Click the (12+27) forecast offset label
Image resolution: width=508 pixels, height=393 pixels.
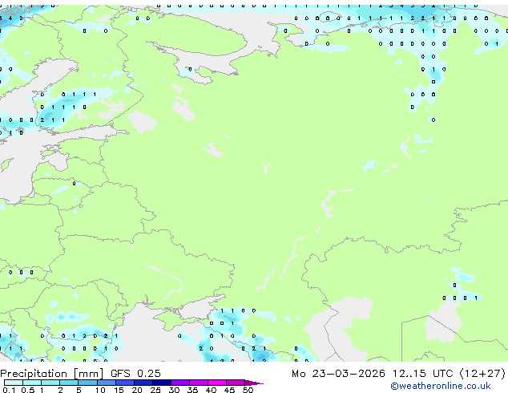point(481,373)
